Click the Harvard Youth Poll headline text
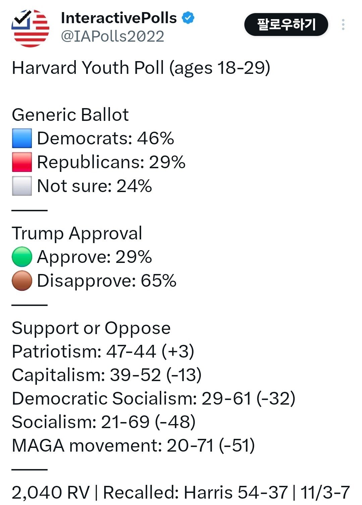 coord(141,67)
